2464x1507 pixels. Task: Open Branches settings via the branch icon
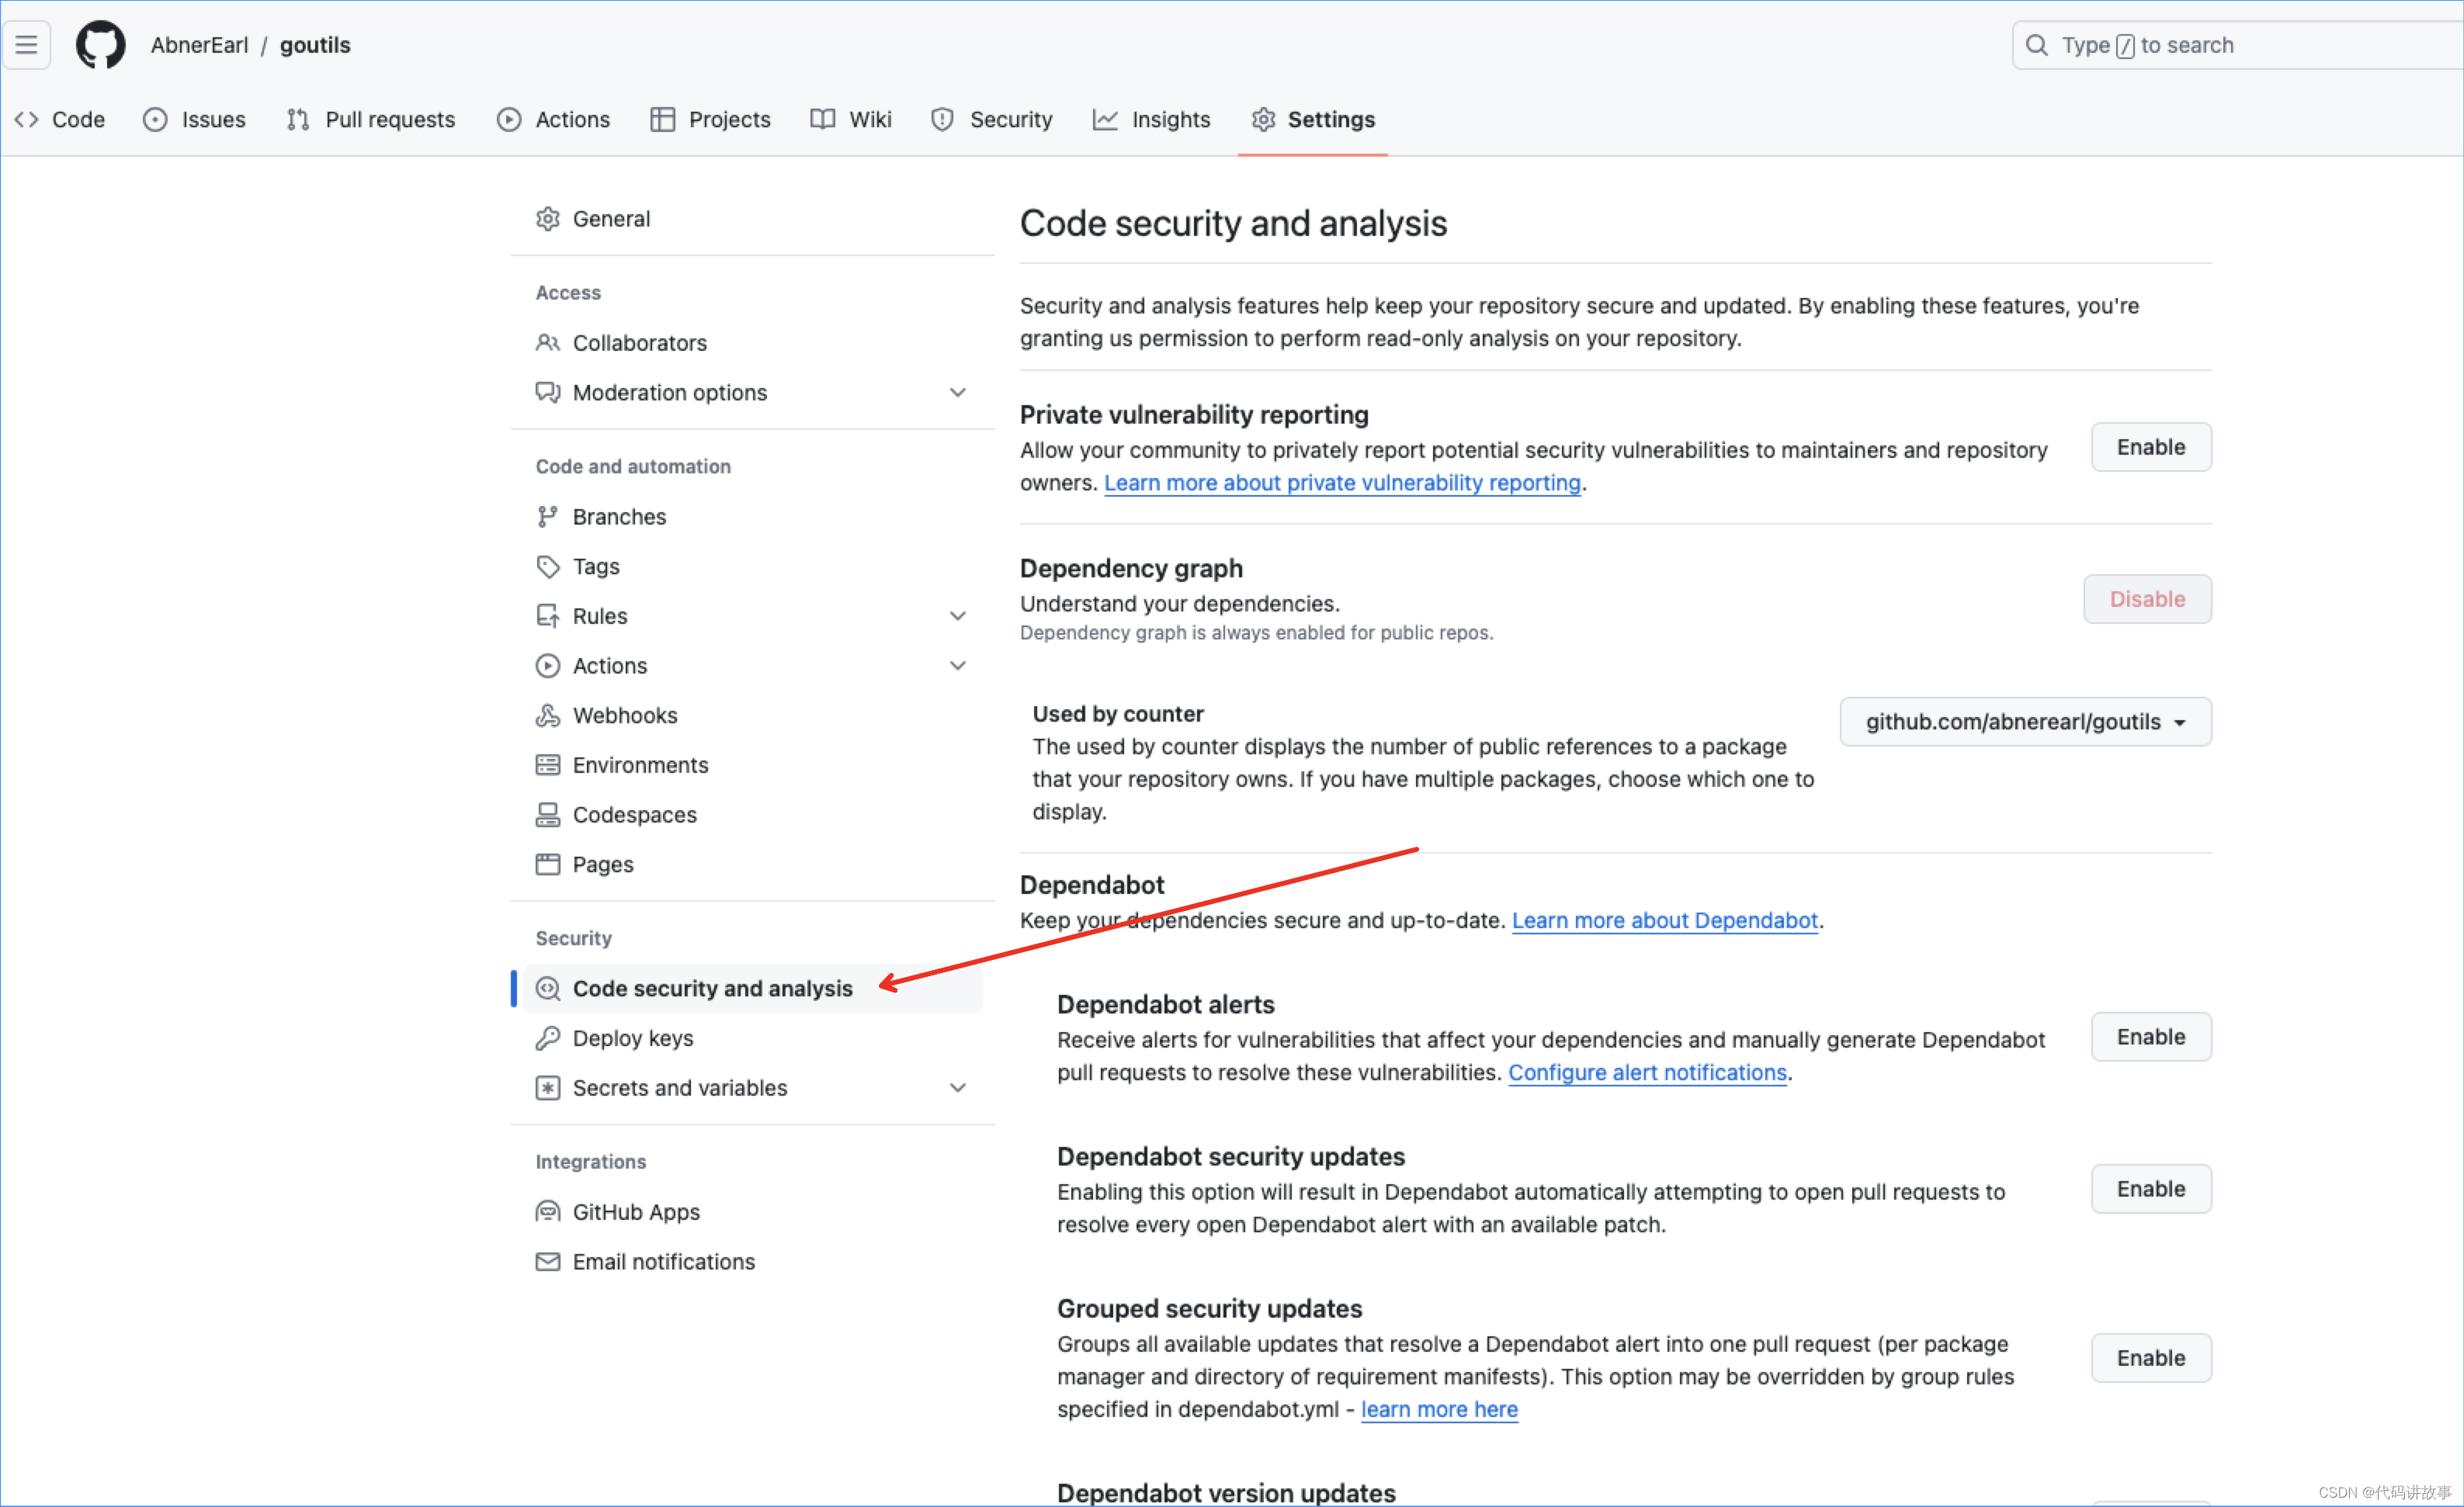[x=549, y=516]
